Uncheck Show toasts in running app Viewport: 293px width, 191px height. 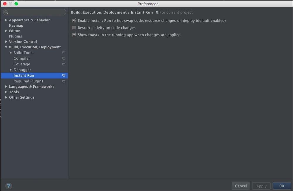pyautogui.click(x=74, y=35)
